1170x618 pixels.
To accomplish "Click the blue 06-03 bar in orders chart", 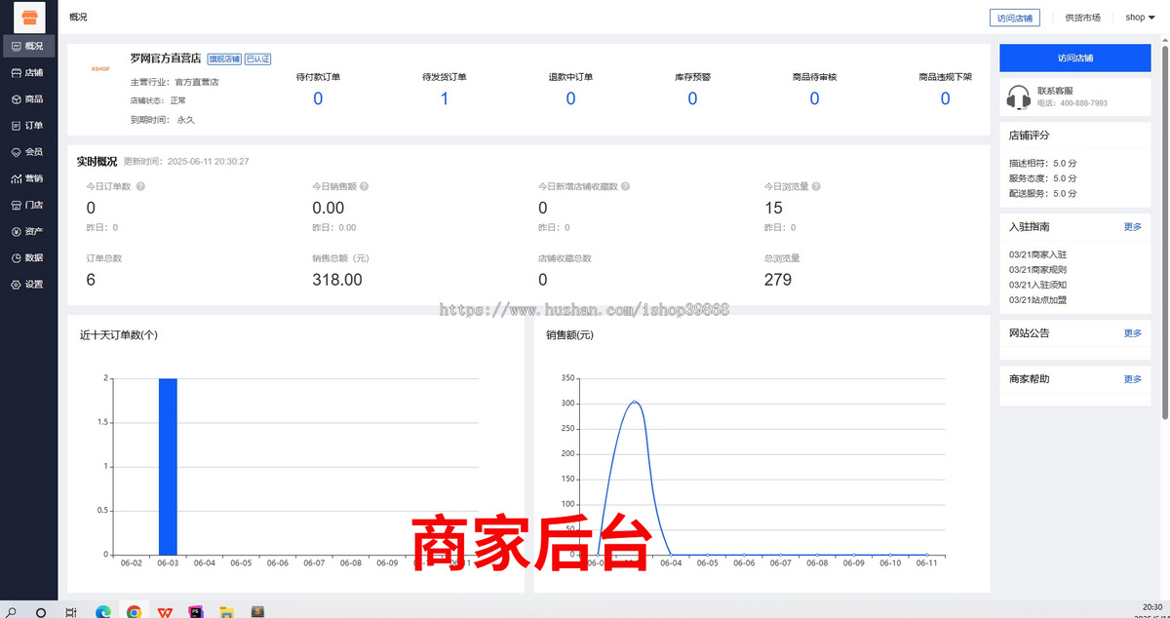I will (168, 466).
